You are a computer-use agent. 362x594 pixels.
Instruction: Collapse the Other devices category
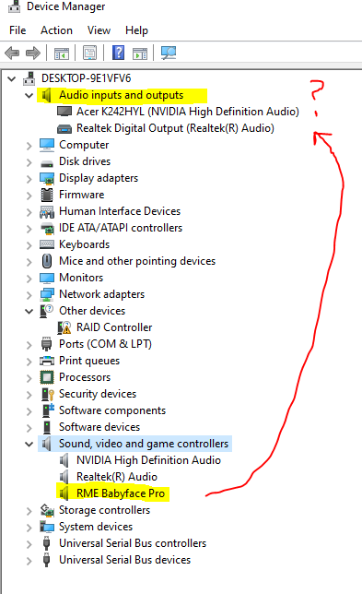[29, 311]
